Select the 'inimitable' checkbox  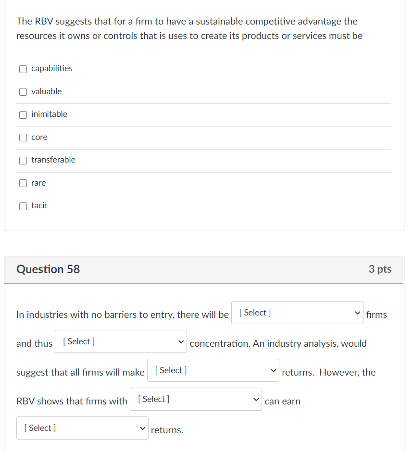(23, 114)
